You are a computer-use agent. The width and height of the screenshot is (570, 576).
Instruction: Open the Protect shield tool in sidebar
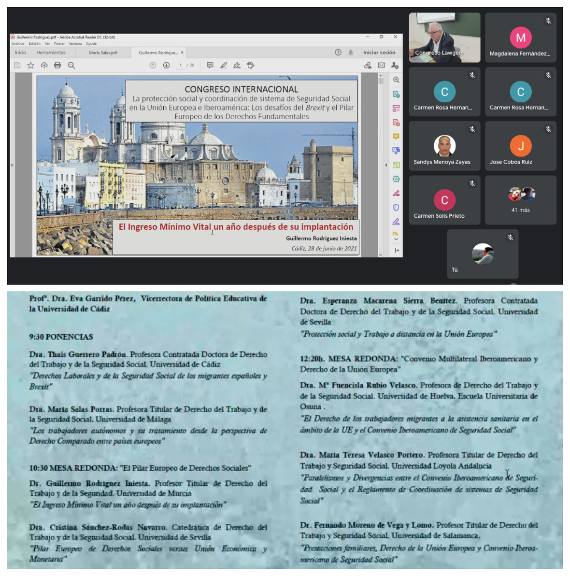[x=396, y=208]
